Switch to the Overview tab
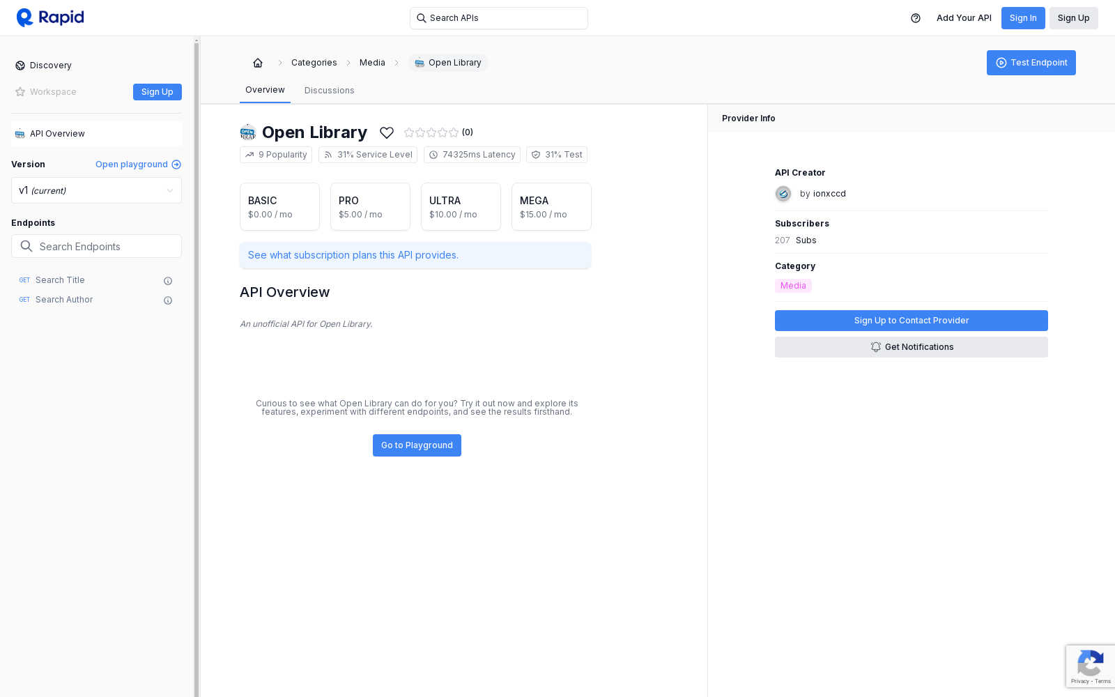 pos(265,90)
